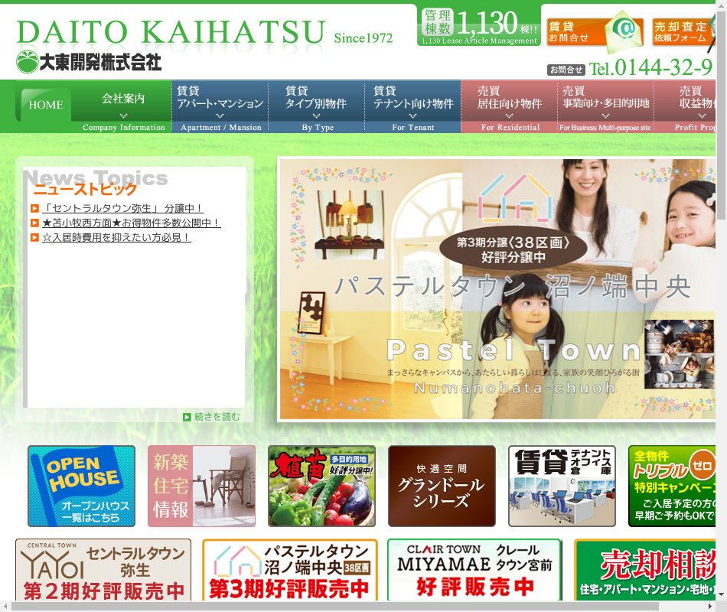
Task: Open 売買 For Business Multi-purpose site menu
Action: (605, 107)
